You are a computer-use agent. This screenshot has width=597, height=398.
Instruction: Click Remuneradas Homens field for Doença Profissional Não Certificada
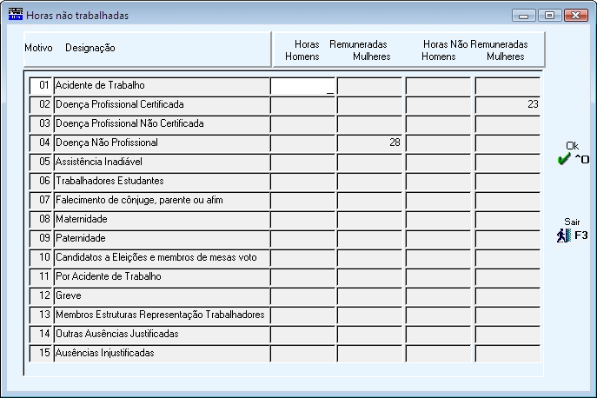302,123
